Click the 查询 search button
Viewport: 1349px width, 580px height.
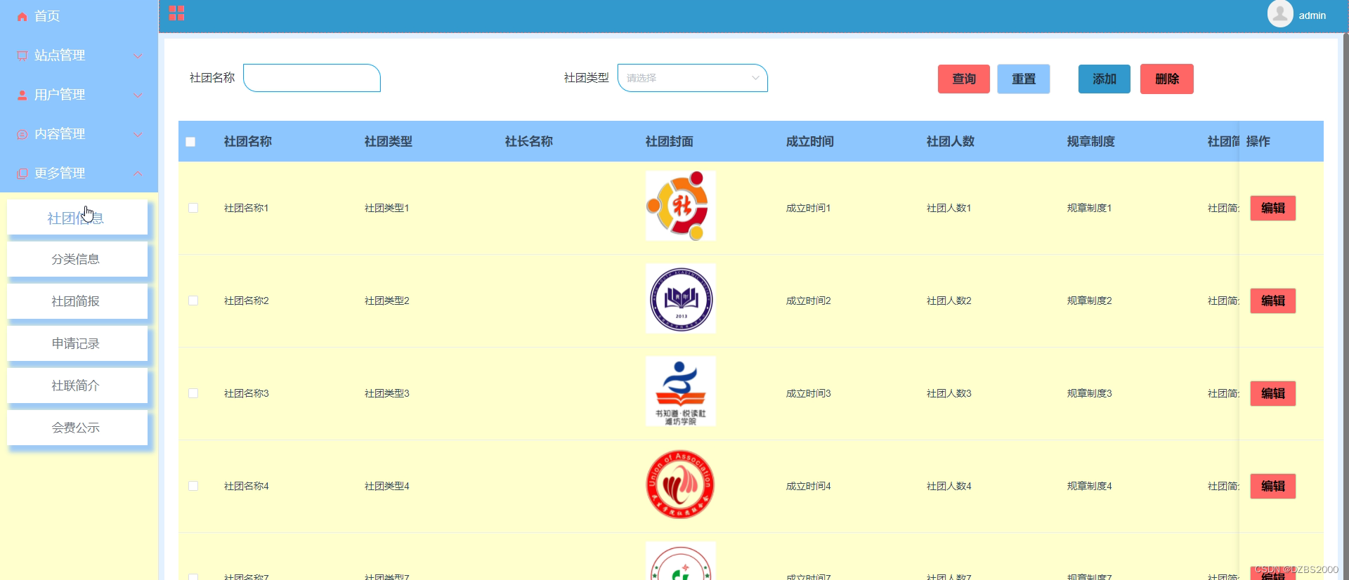(963, 79)
